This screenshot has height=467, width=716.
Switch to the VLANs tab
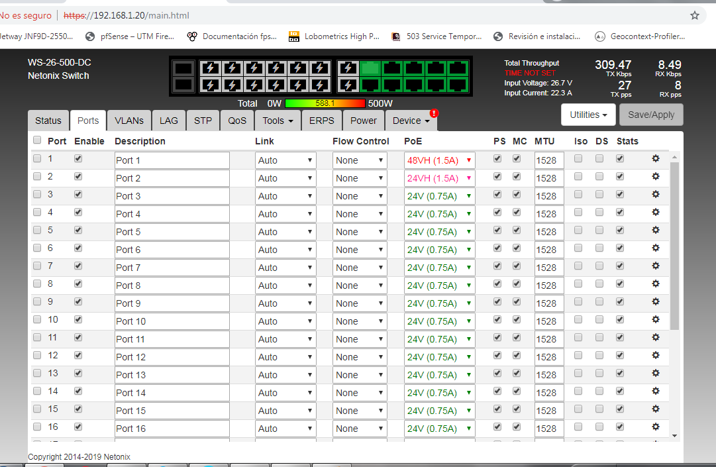point(128,121)
